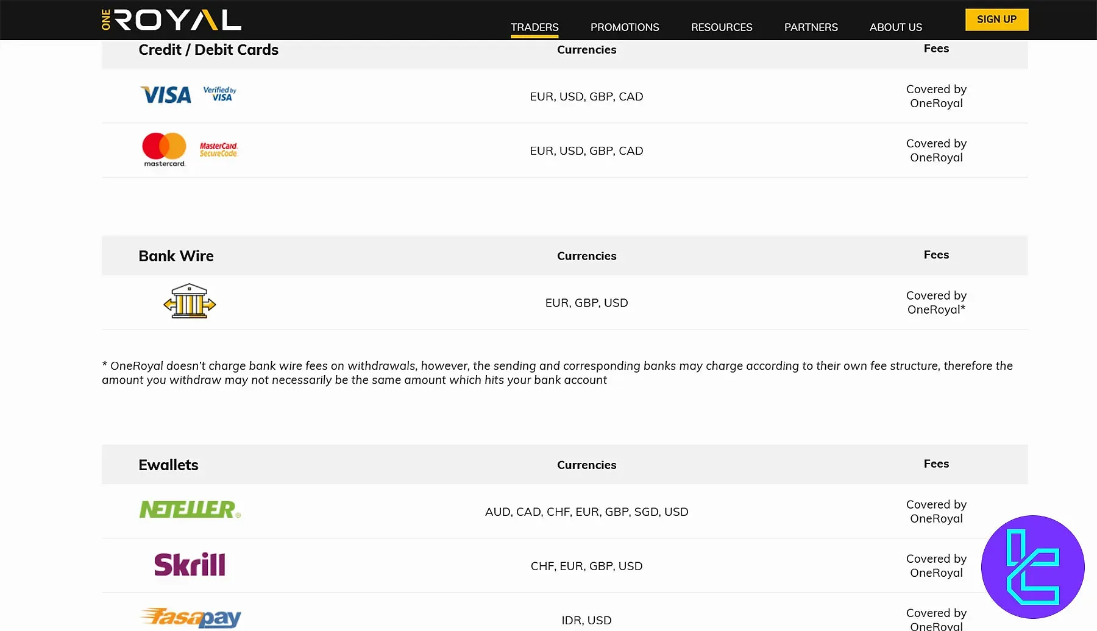Click the purple circular TC badge
The width and height of the screenshot is (1097, 631).
tap(1032, 567)
